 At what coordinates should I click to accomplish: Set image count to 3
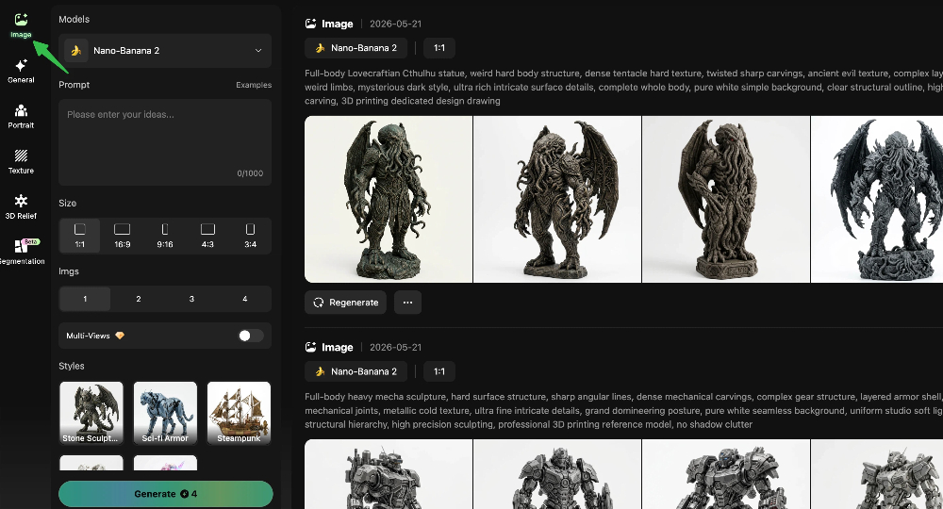[191, 299]
